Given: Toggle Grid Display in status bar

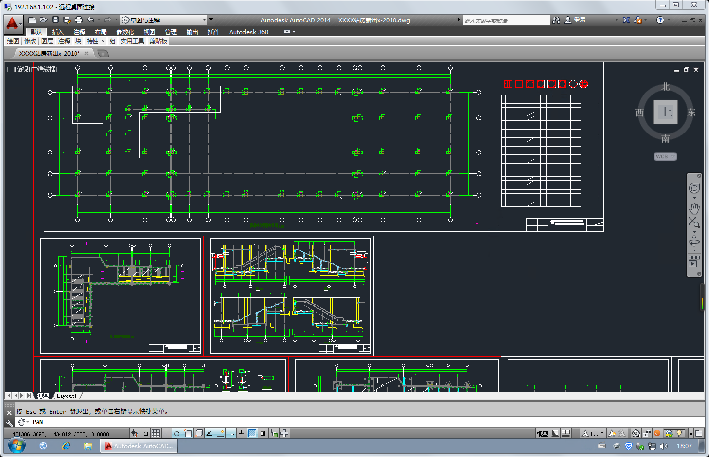Looking at the screenshot, I should pyautogui.click(x=156, y=433).
